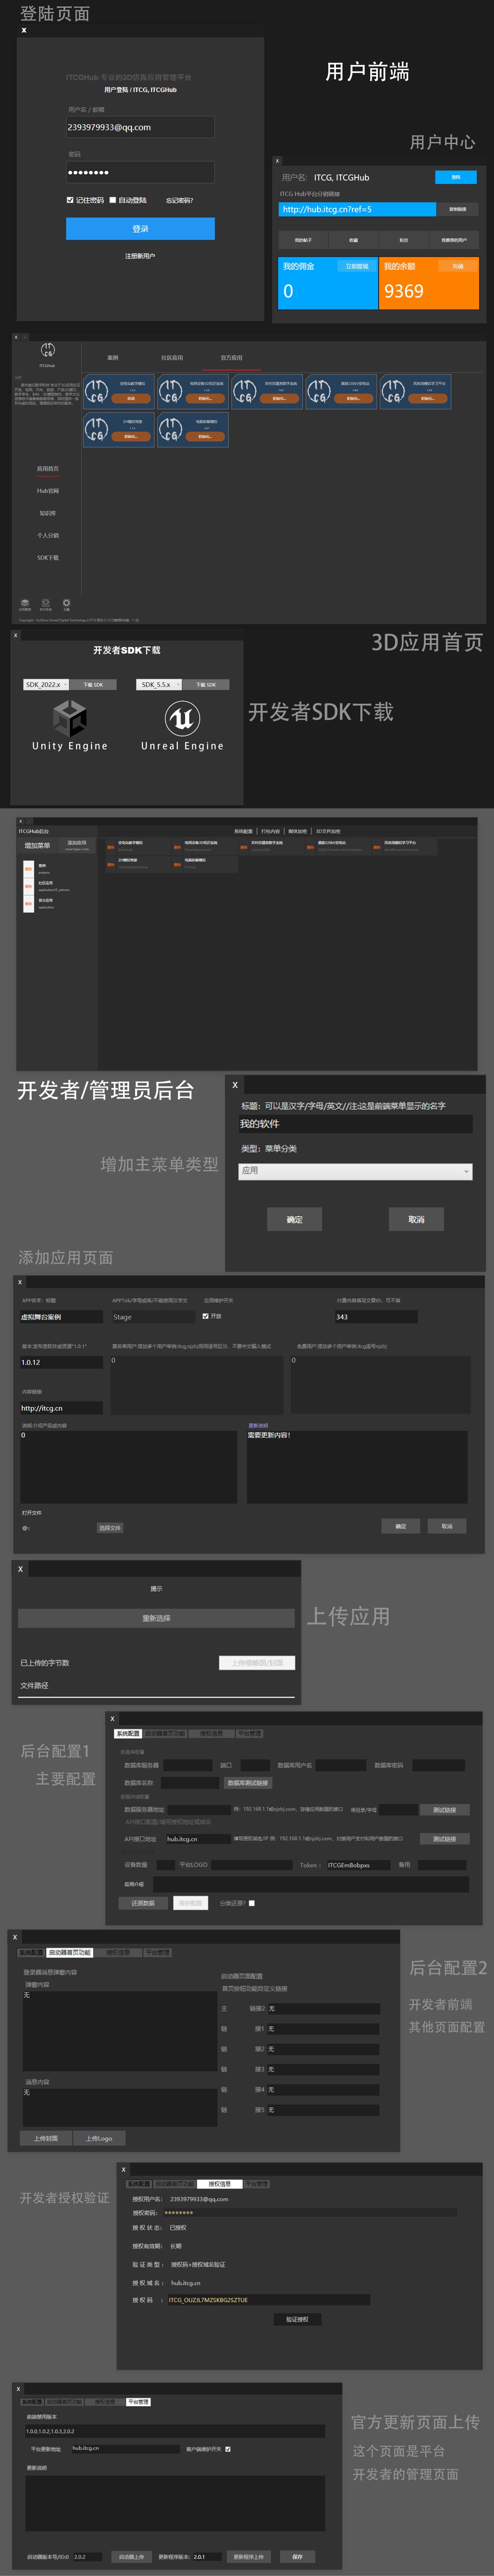Tick the 记住密码 checkbox

point(70,200)
